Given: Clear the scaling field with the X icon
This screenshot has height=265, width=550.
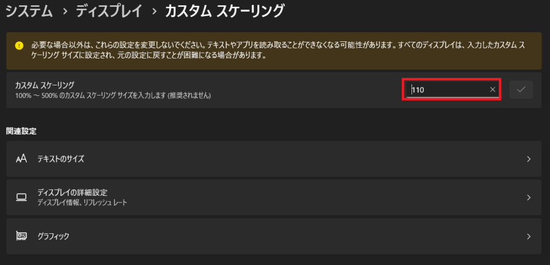Looking at the screenshot, I should 493,90.
